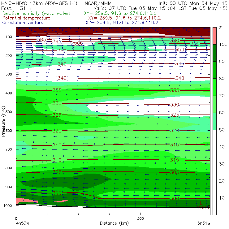The height and width of the screenshot is (229, 229).
Task: Click the '(04 LST Tue 05 May 15)' text
Action: [x=198, y=8]
